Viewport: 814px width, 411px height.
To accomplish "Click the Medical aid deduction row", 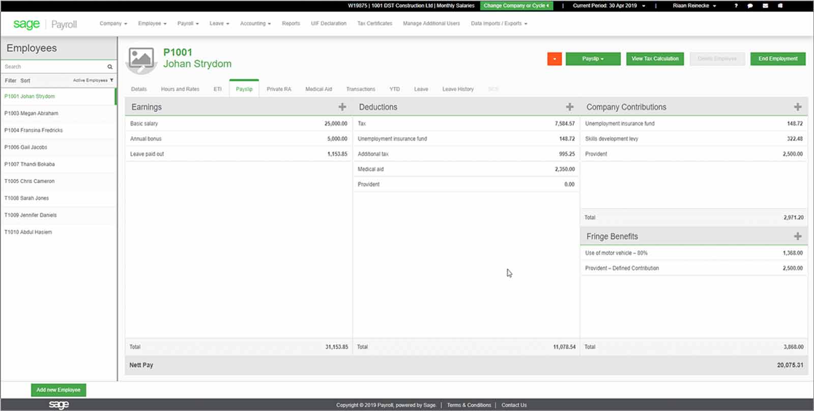I will click(x=466, y=169).
